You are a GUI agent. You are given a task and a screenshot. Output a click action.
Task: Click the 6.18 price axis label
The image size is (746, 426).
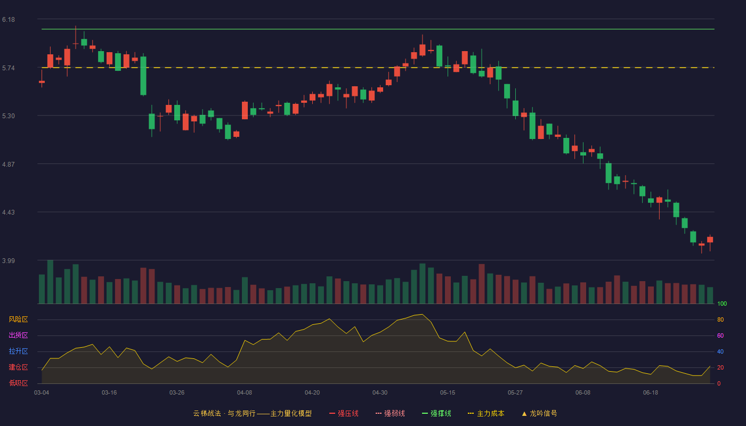click(x=9, y=20)
